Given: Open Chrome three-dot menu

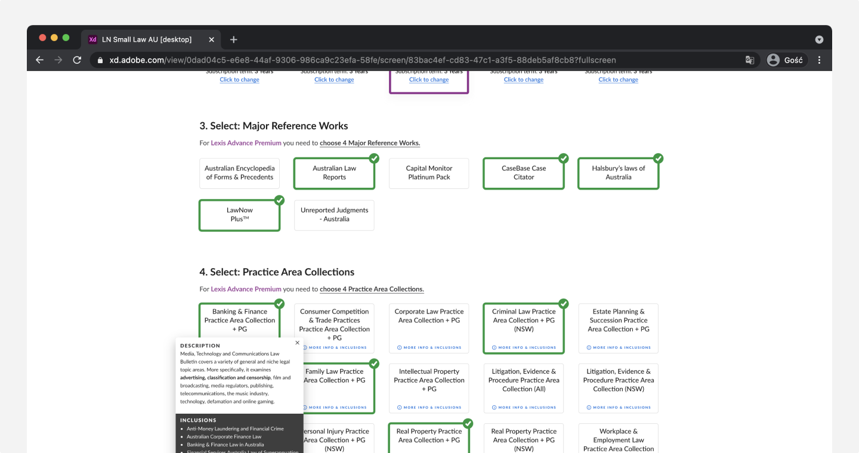Looking at the screenshot, I should 819,60.
